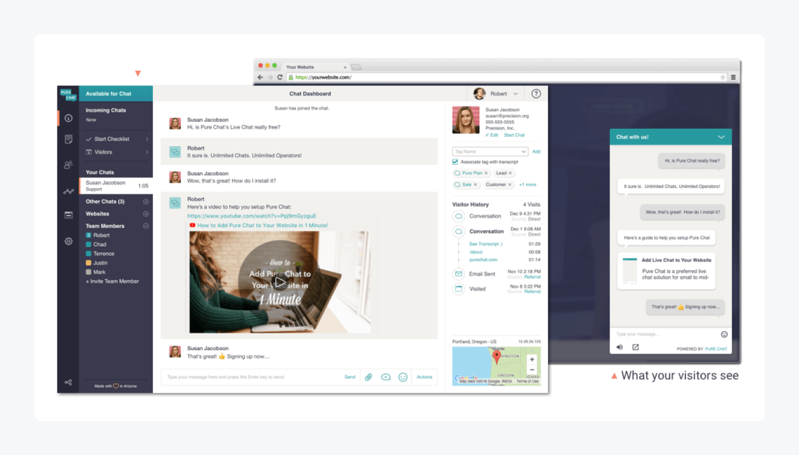Open the Tag Name dropdown
799x455 pixels.
tap(490, 152)
